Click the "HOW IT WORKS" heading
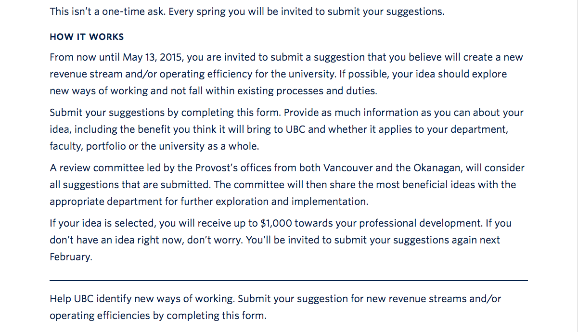This screenshot has width=578, height=332. (x=87, y=37)
